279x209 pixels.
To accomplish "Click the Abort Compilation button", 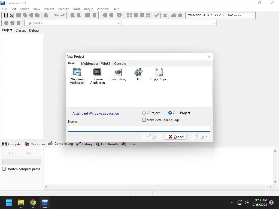I will pos(22,153).
